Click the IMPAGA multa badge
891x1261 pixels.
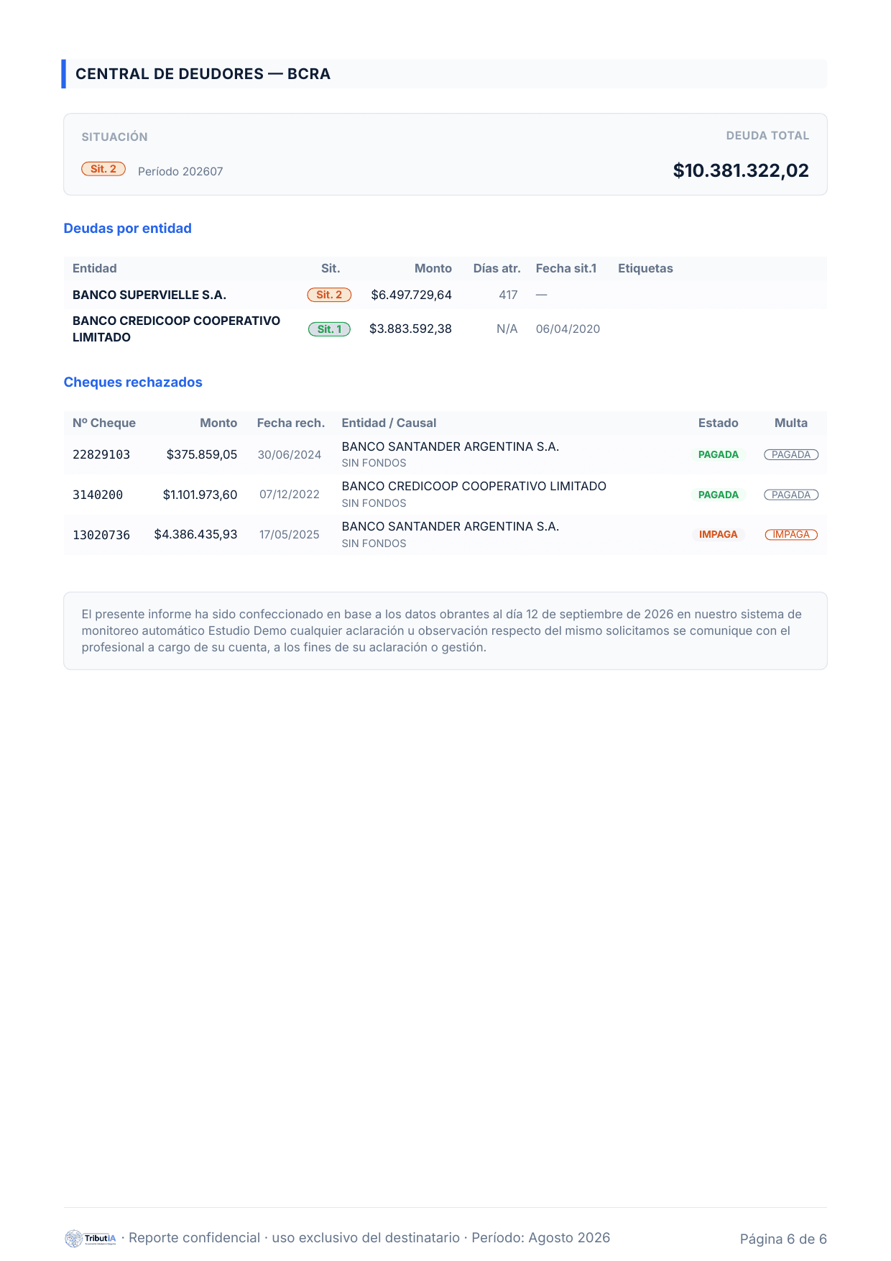pyautogui.click(x=791, y=534)
